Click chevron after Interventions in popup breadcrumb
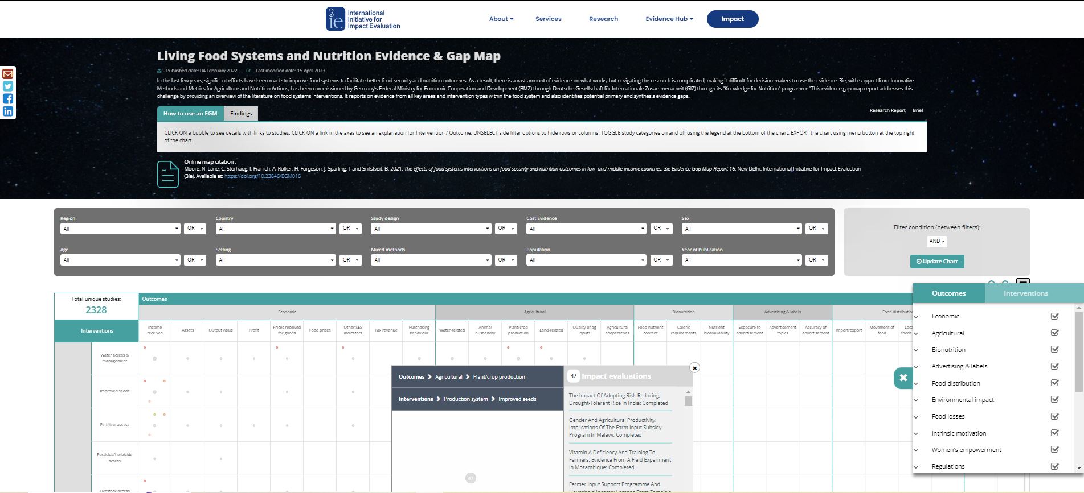The image size is (1084, 493). [439, 399]
